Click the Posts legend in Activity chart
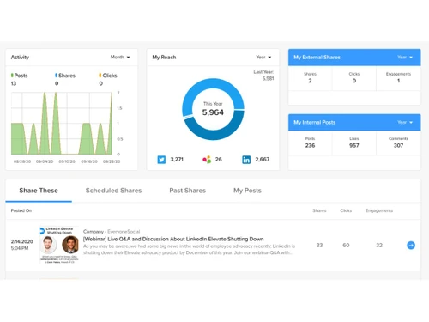 19,76
